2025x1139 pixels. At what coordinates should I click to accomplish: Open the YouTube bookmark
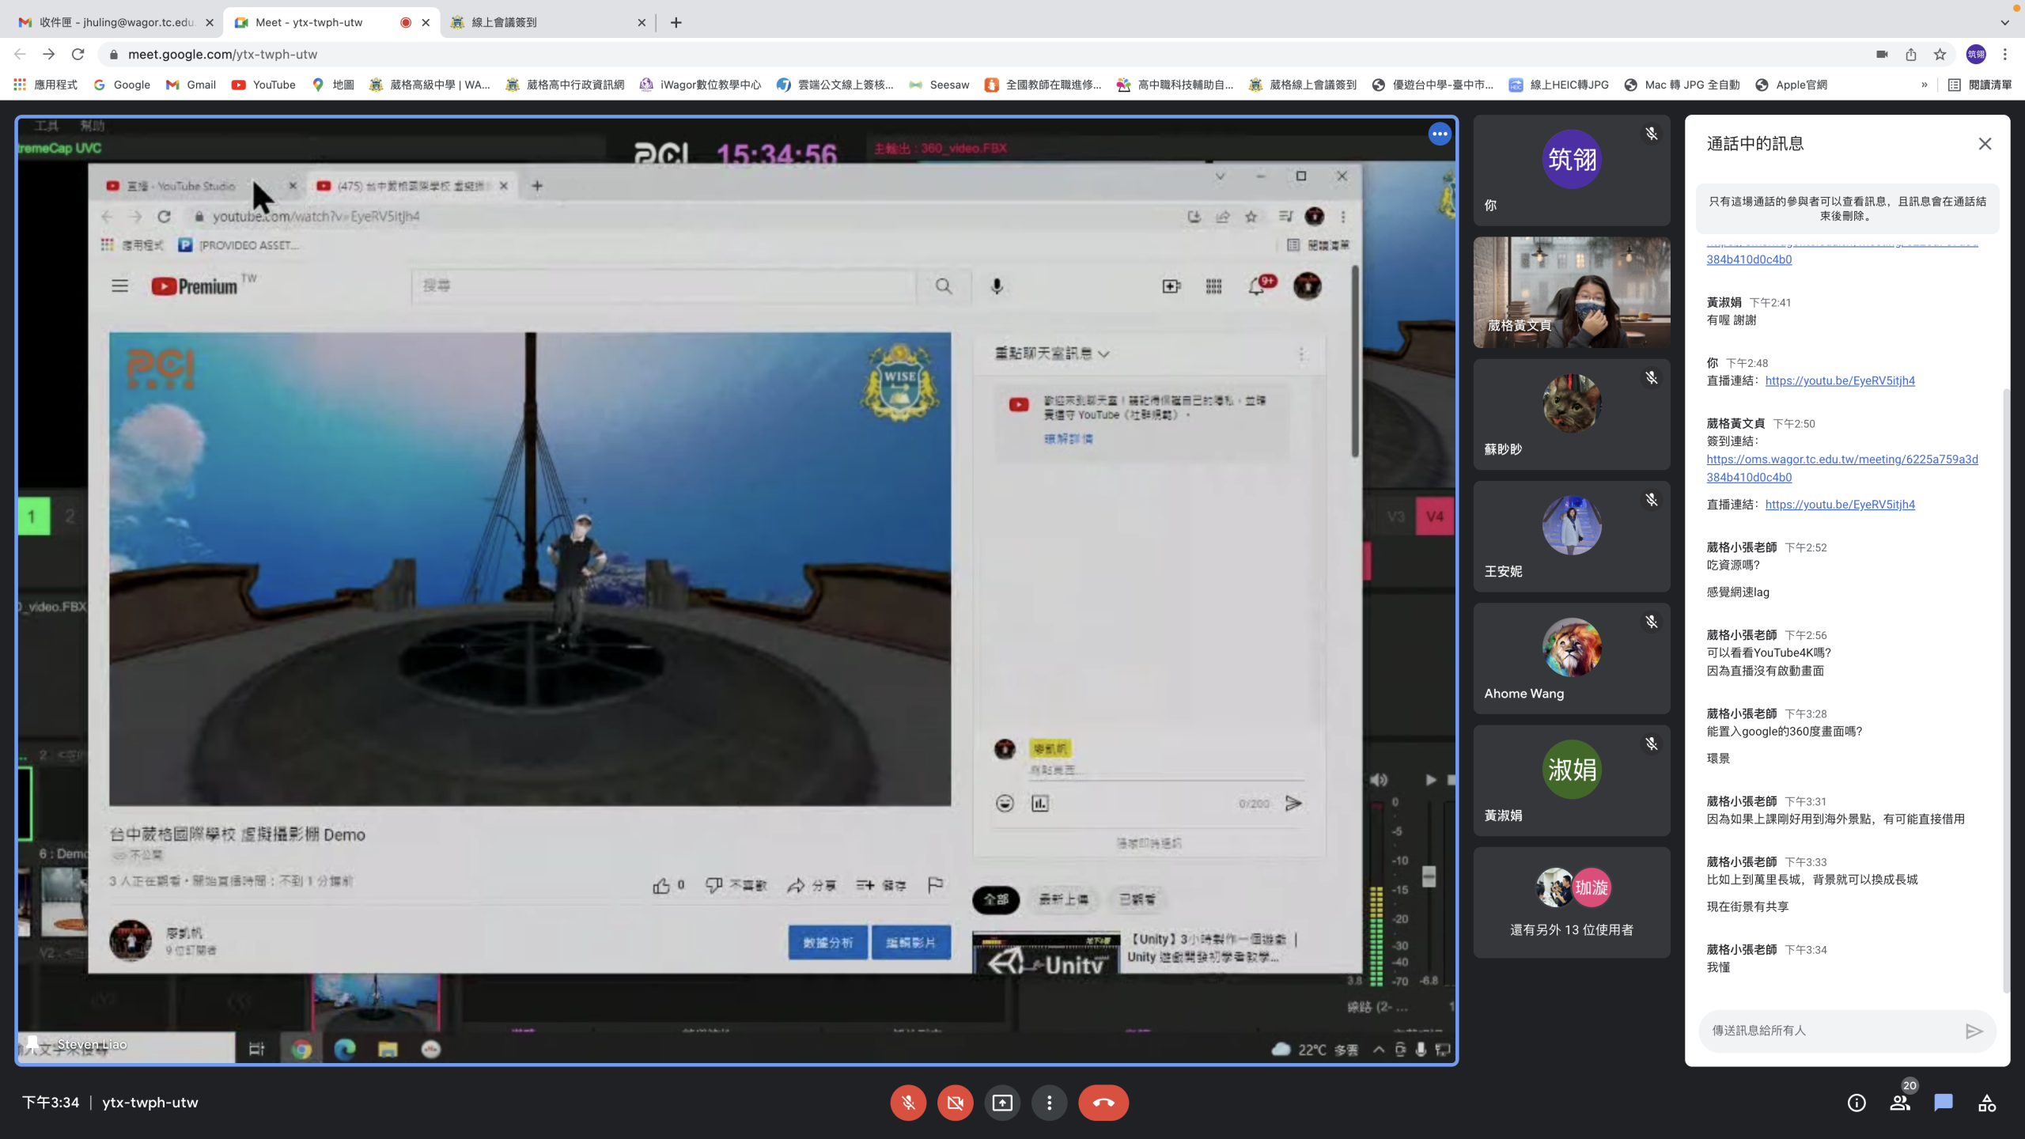tap(263, 85)
